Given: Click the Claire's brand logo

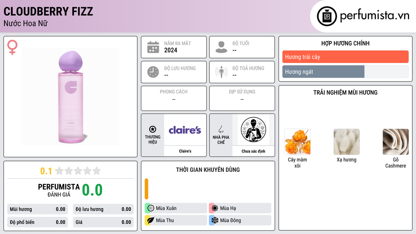Looking at the screenshot, I should 185,130.
